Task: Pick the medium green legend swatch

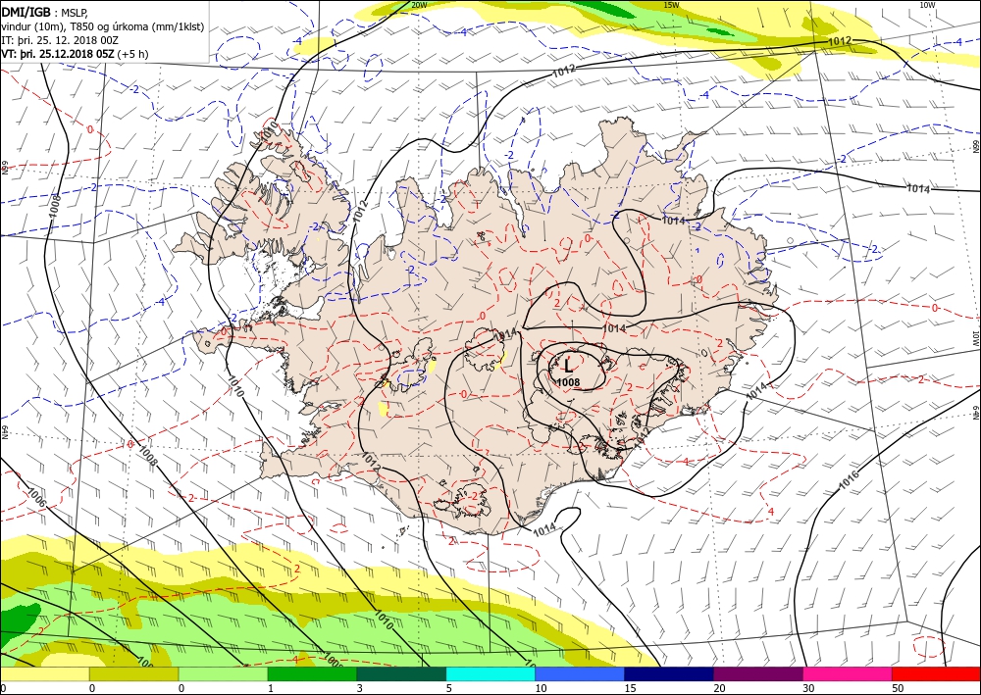Action: pos(312,674)
